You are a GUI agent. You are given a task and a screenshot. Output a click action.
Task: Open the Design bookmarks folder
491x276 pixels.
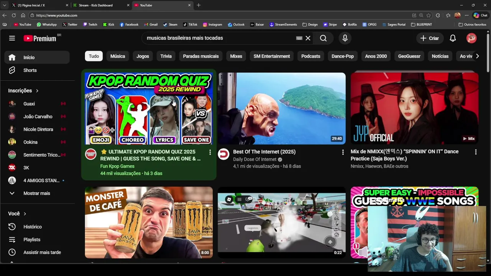click(x=310, y=25)
